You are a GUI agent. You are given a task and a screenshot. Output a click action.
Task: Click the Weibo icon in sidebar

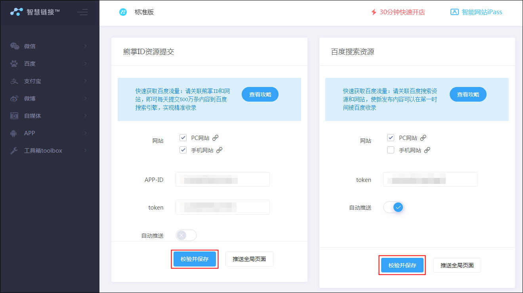click(15, 98)
